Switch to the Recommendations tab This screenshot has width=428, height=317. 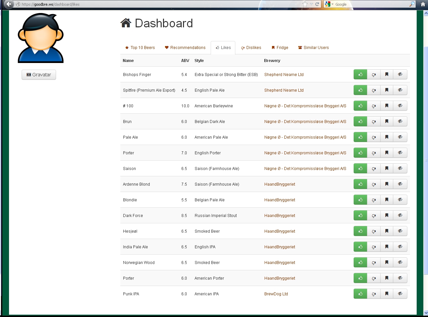tap(185, 48)
